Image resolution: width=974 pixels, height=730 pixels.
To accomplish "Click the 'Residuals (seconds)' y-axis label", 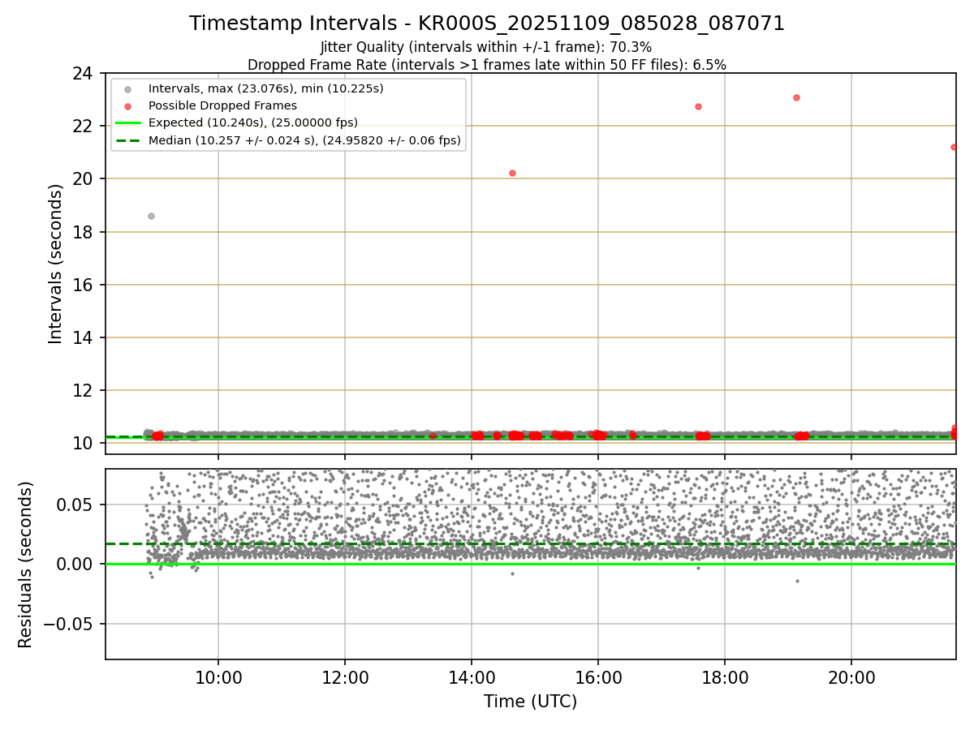I will point(26,565).
